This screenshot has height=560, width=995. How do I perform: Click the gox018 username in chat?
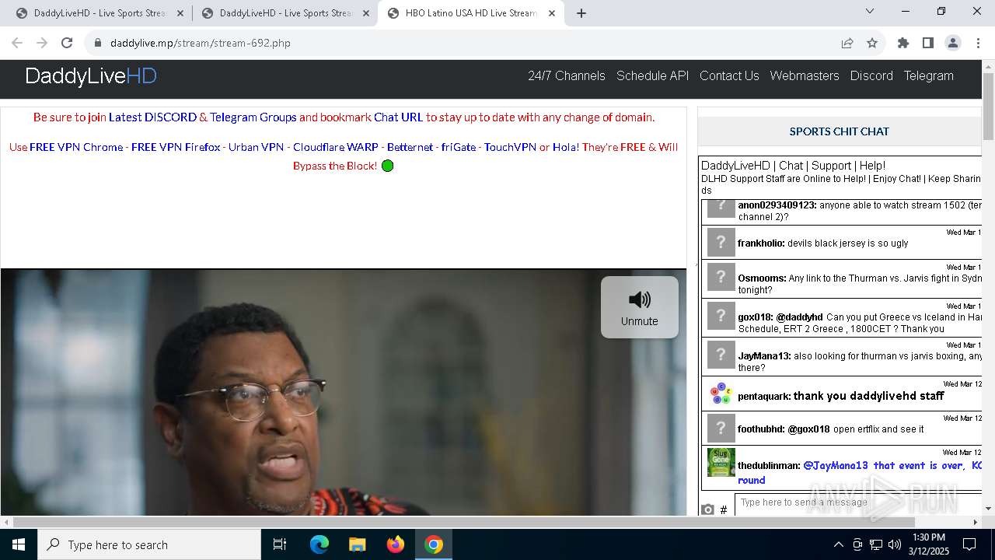tap(754, 317)
